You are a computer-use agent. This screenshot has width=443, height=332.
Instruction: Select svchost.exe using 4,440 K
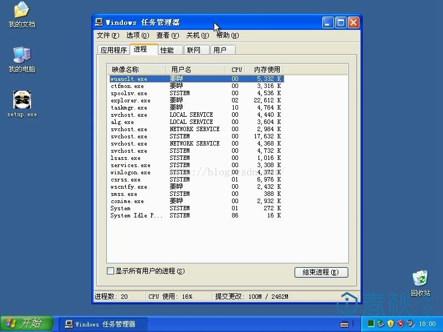(197, 115)
